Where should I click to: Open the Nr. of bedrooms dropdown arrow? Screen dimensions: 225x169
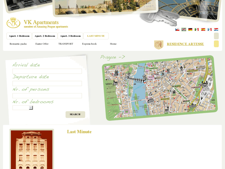31,108
